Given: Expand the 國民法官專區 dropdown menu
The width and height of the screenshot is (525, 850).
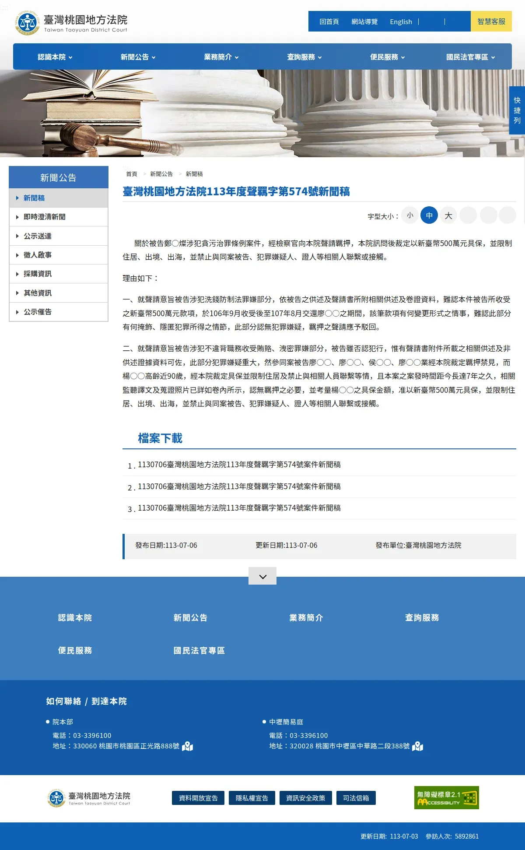Looking at the screenshot, I should tap(470, 57).
